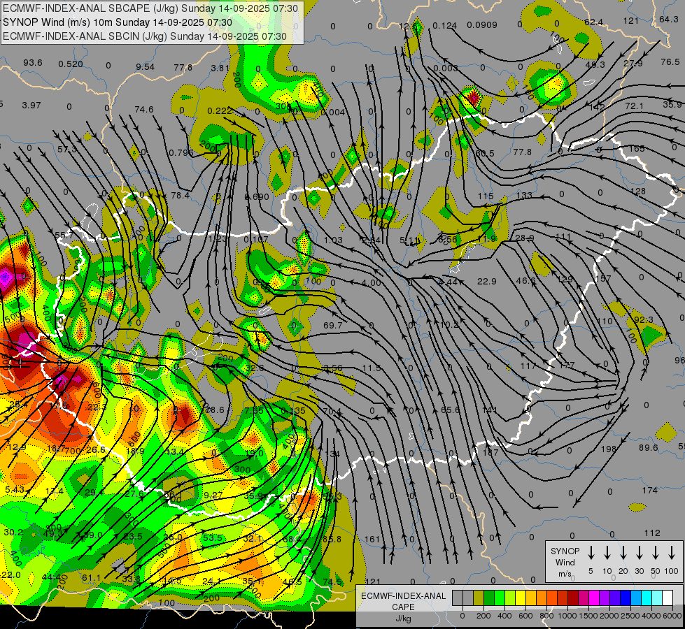The width and height of the screenshot is (685, 629).
Task: Click the 50 m/s wind arrow in the legend
Action: [656, 553]
